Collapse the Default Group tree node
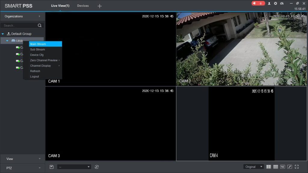This screenshot has height=173, width=308. 3,34
